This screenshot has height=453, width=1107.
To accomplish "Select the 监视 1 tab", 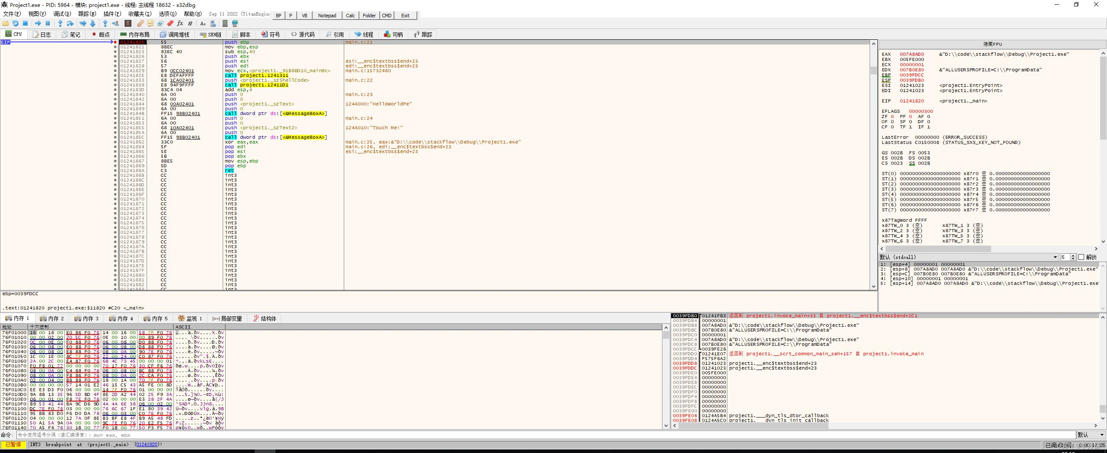I will tap(190, 319).
